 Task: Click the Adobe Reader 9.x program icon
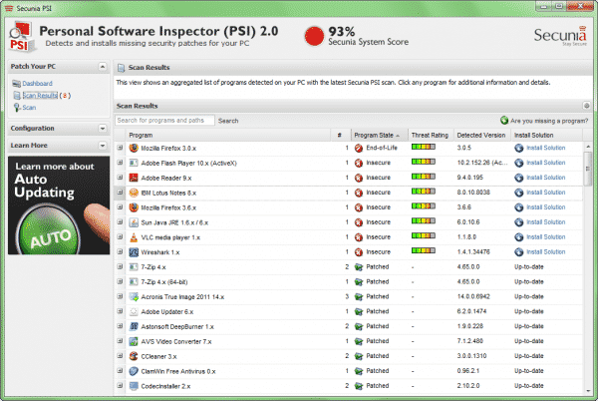tap(134, 178)
